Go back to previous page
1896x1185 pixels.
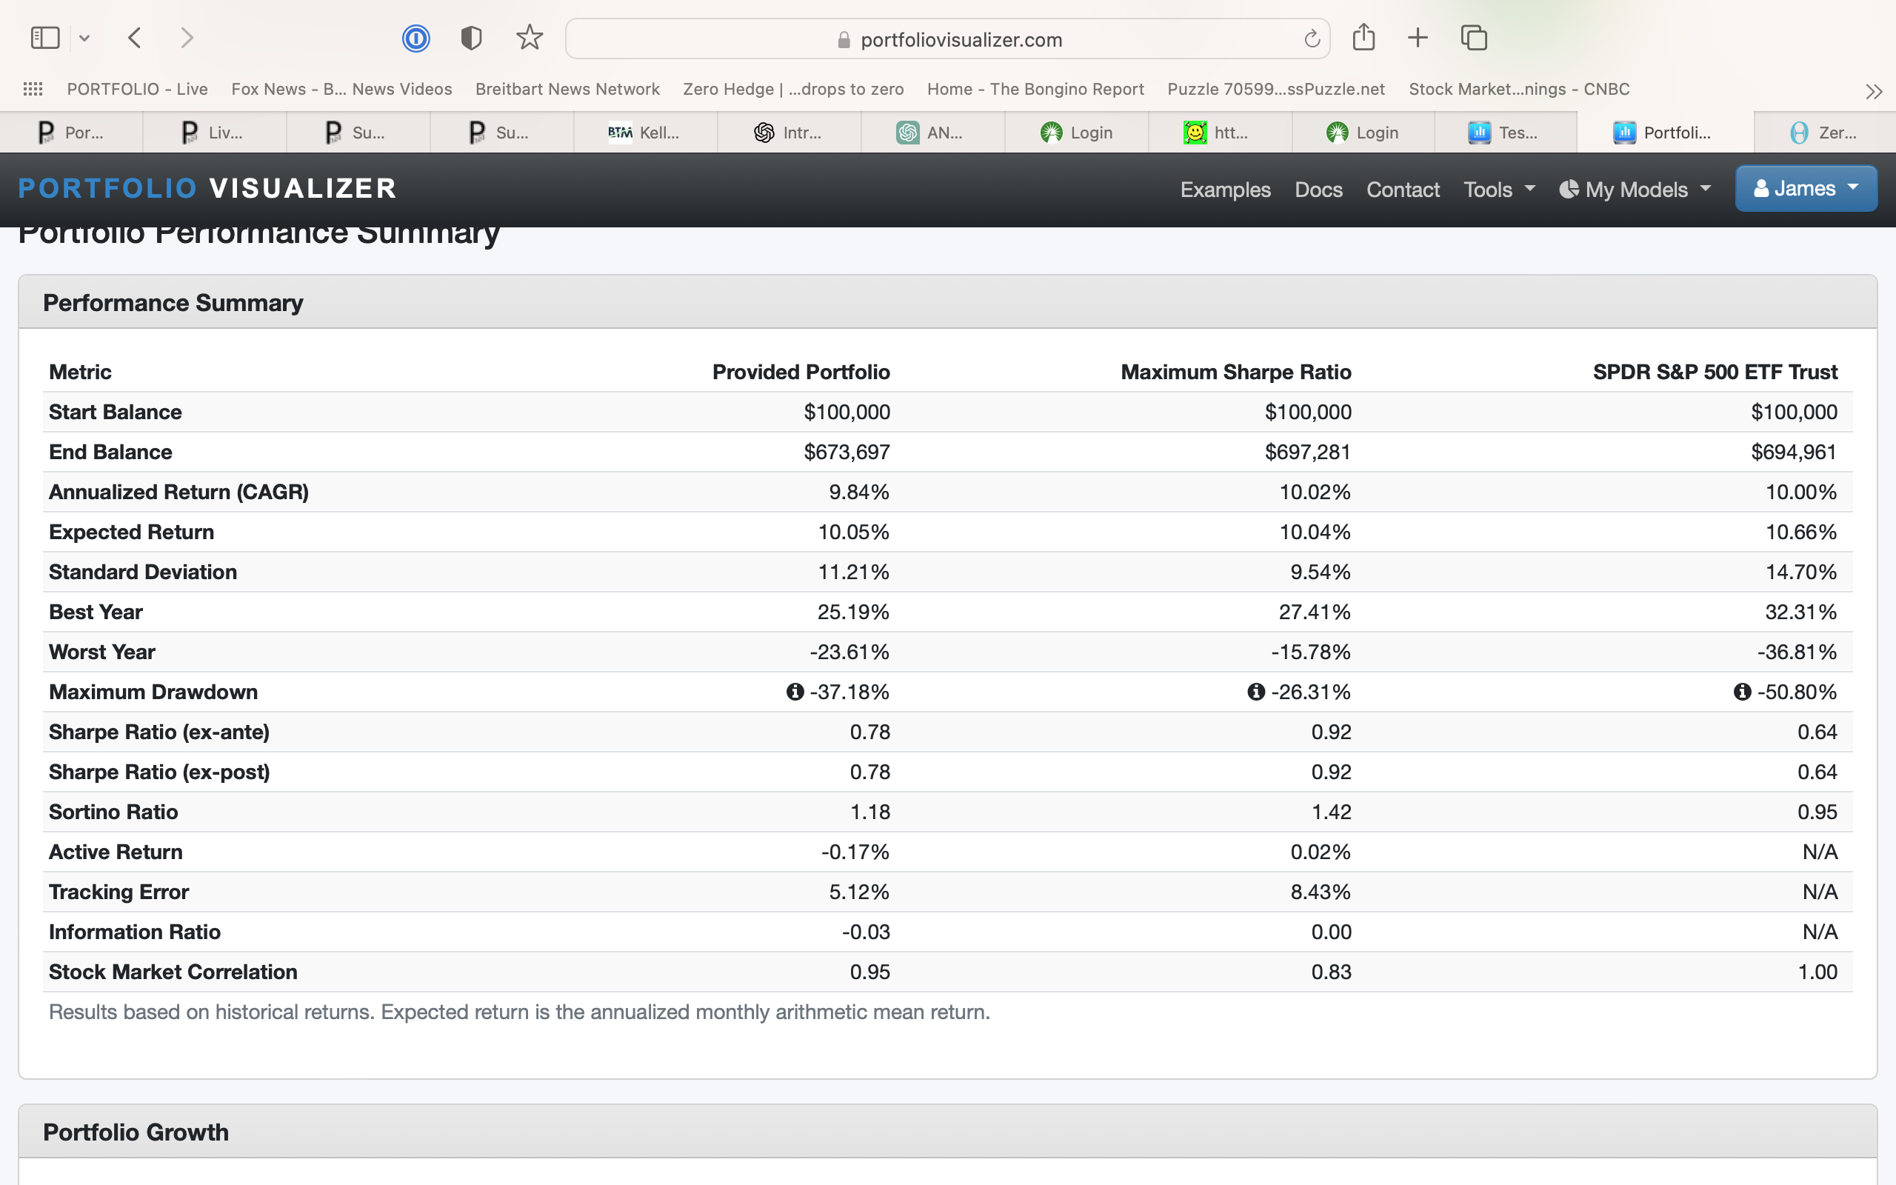pyautogui.click(x=135, y=38)
